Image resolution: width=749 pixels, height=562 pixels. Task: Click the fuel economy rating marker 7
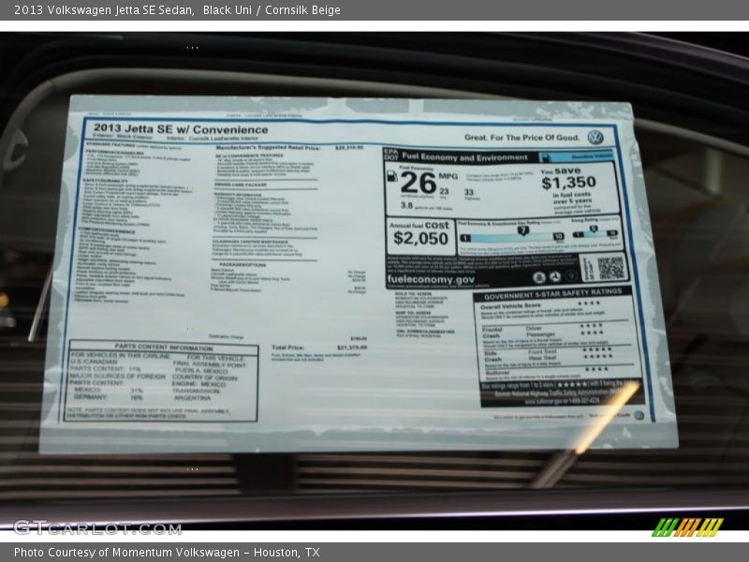click(523, 230)
